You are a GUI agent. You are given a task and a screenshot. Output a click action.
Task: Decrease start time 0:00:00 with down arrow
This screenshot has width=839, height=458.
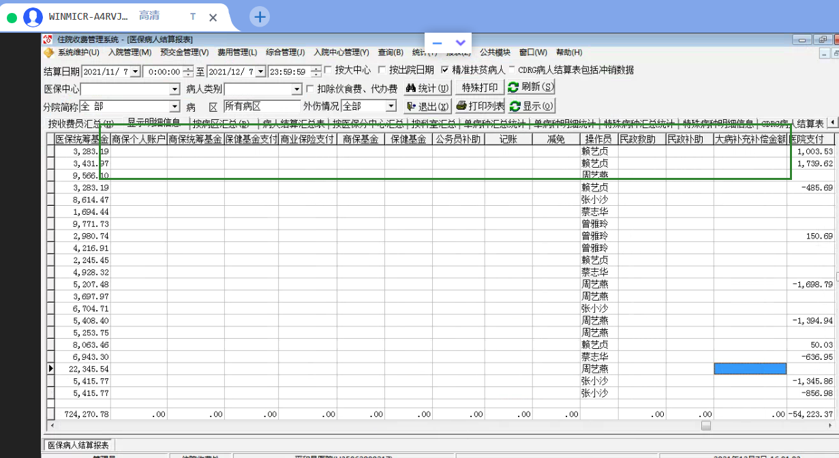tap(188, 74)
